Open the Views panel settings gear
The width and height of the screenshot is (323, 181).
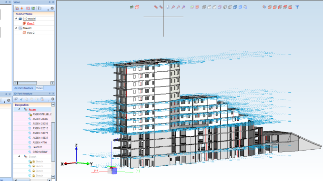pyautogui.click(x=52, y=8)
